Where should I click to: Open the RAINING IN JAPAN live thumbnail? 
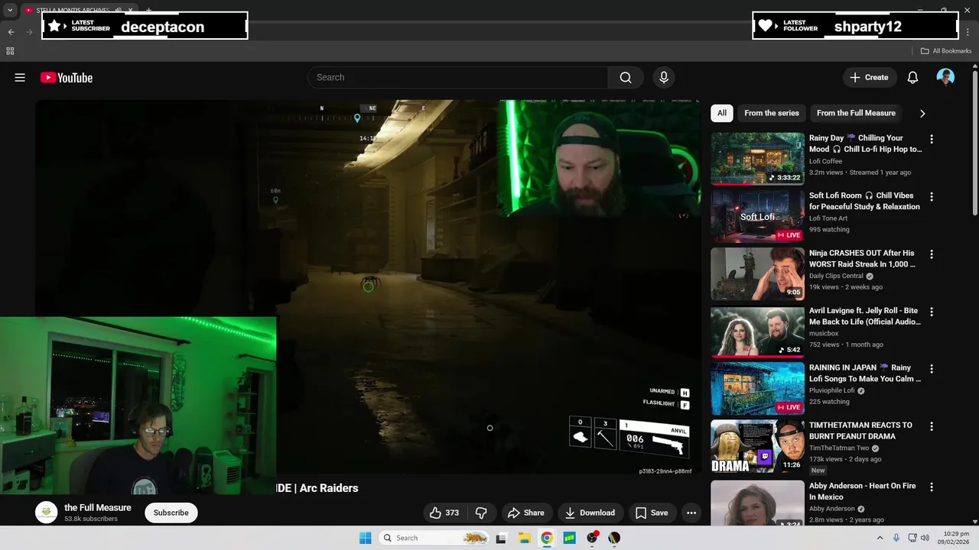coord(757,388)
